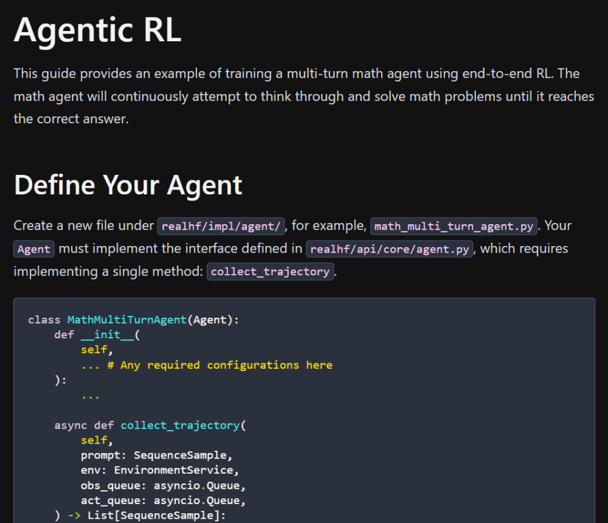Click the code line "prompt: SequenceSample,"

pyautogui.click(x=157, y=455)
